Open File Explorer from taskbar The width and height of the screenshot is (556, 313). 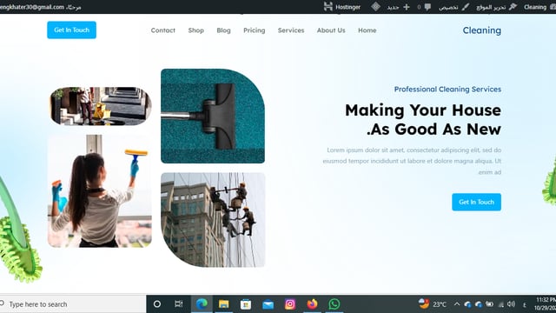(x=224, y=304)
